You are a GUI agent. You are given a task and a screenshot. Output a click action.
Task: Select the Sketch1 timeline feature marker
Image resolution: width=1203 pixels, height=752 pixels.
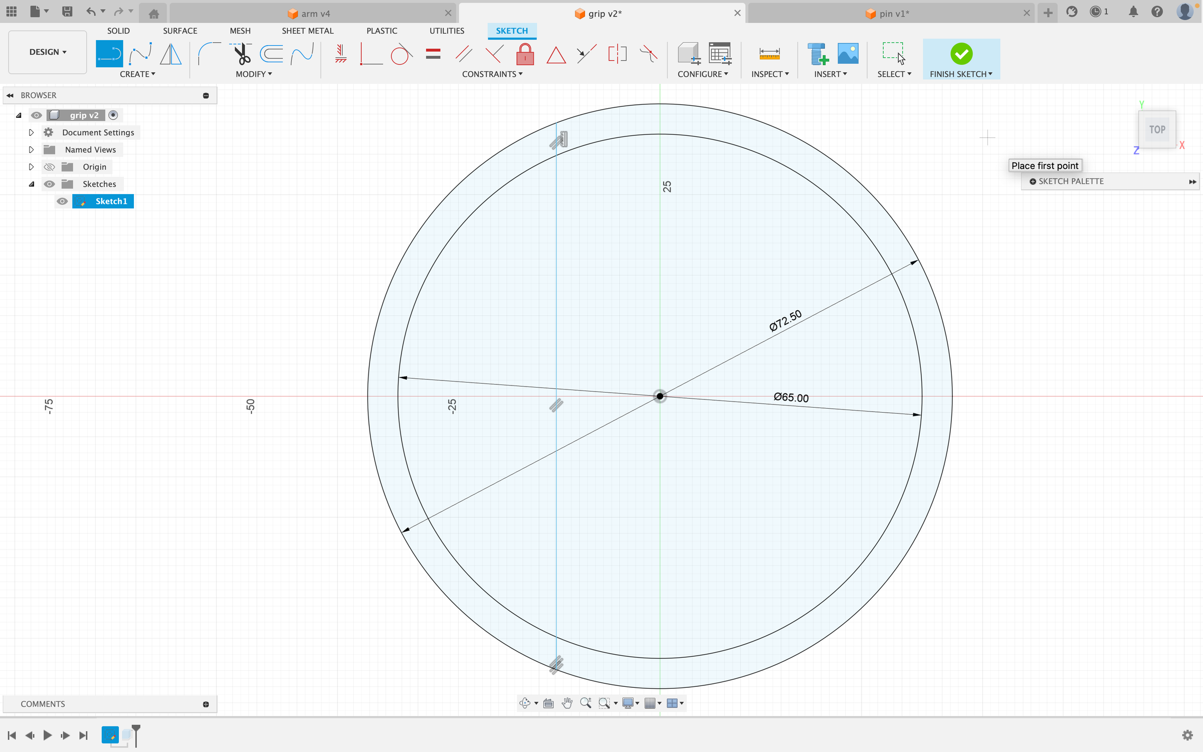110,735
